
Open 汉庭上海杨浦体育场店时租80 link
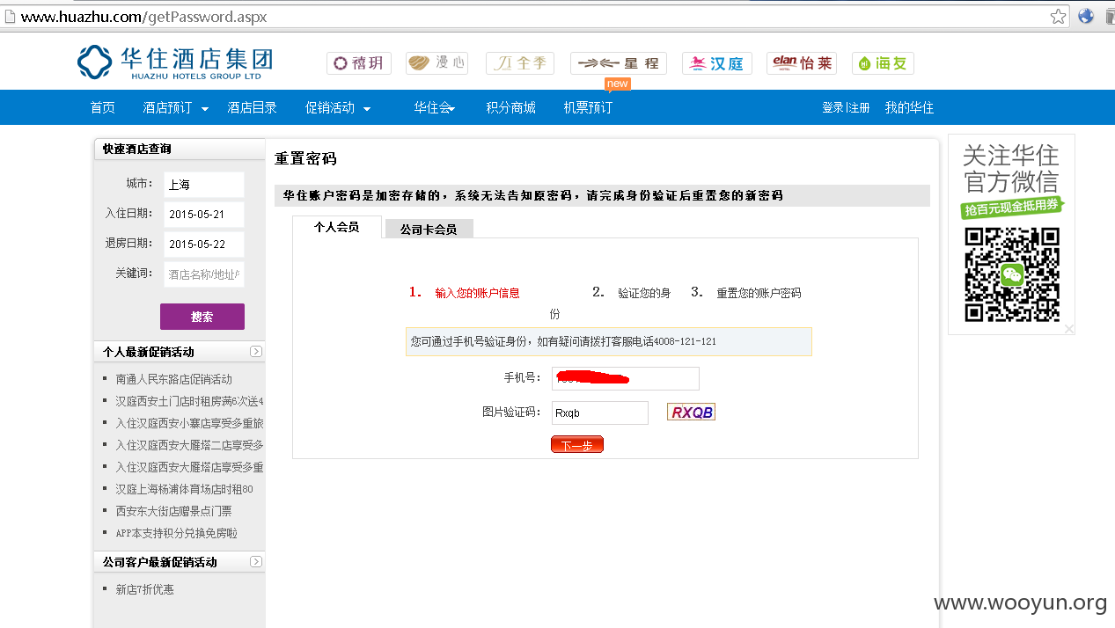[x=184, y=489]
